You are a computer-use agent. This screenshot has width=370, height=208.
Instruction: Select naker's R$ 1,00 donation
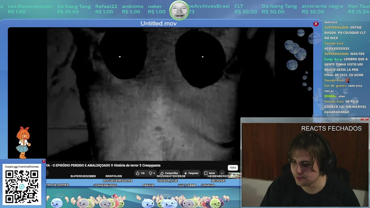(157, 9)
